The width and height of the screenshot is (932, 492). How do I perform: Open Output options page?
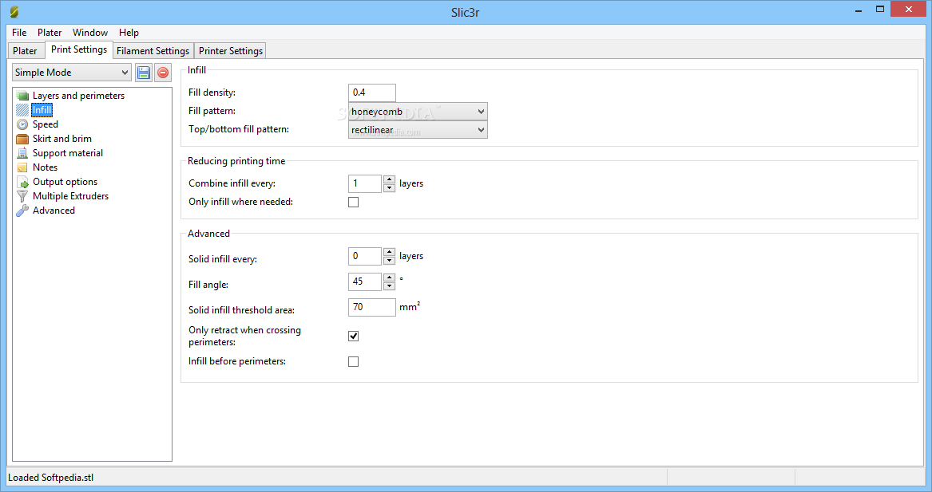[65, 182]
